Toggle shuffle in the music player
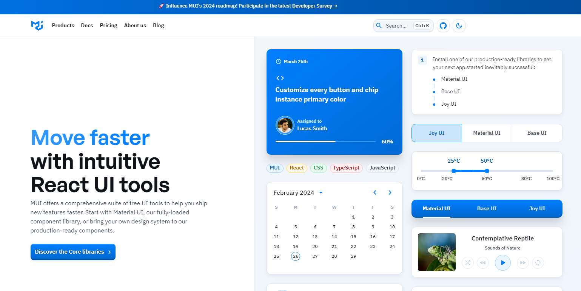 [468, 263]
